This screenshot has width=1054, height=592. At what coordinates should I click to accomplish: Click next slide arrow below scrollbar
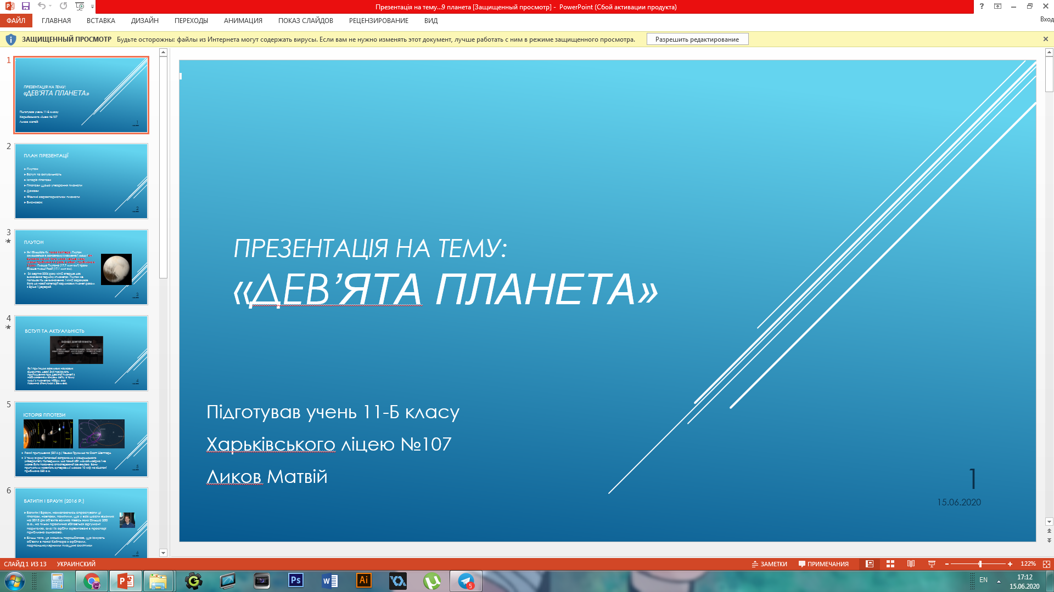pos(1049,540)
